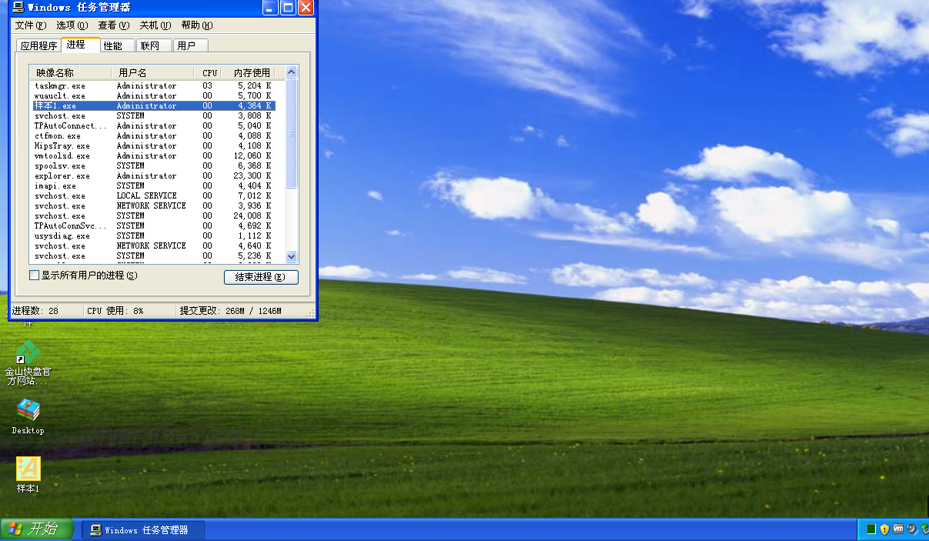Switch to the 性能 tab
This screenshot has height=541, width=929.
pyautogui.click(x=113, y=46)
